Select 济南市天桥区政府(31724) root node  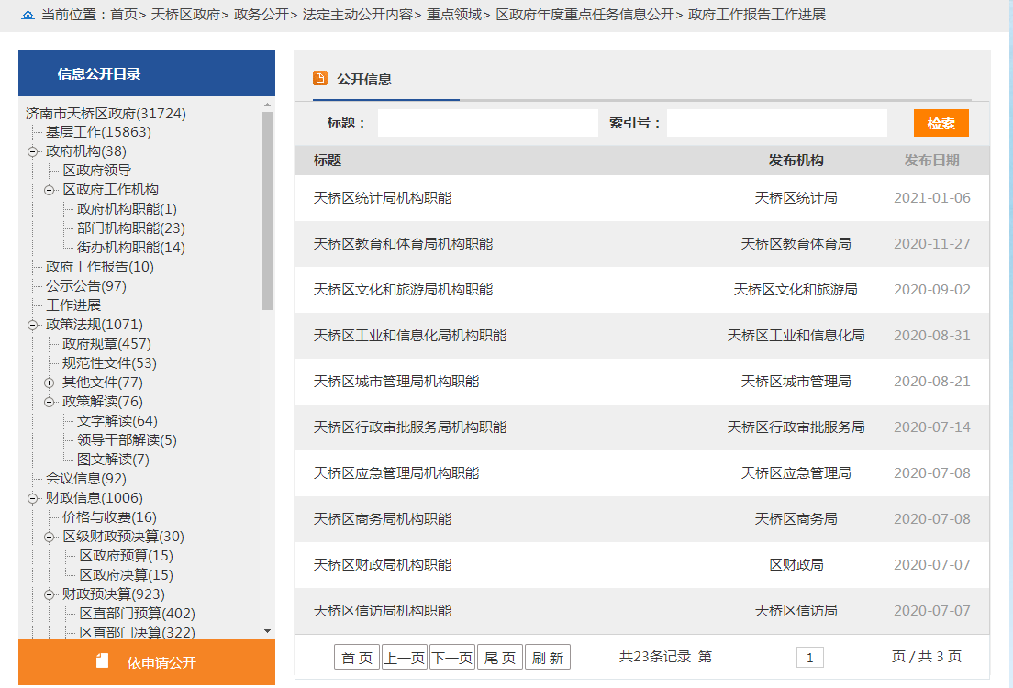click(106, 114)
